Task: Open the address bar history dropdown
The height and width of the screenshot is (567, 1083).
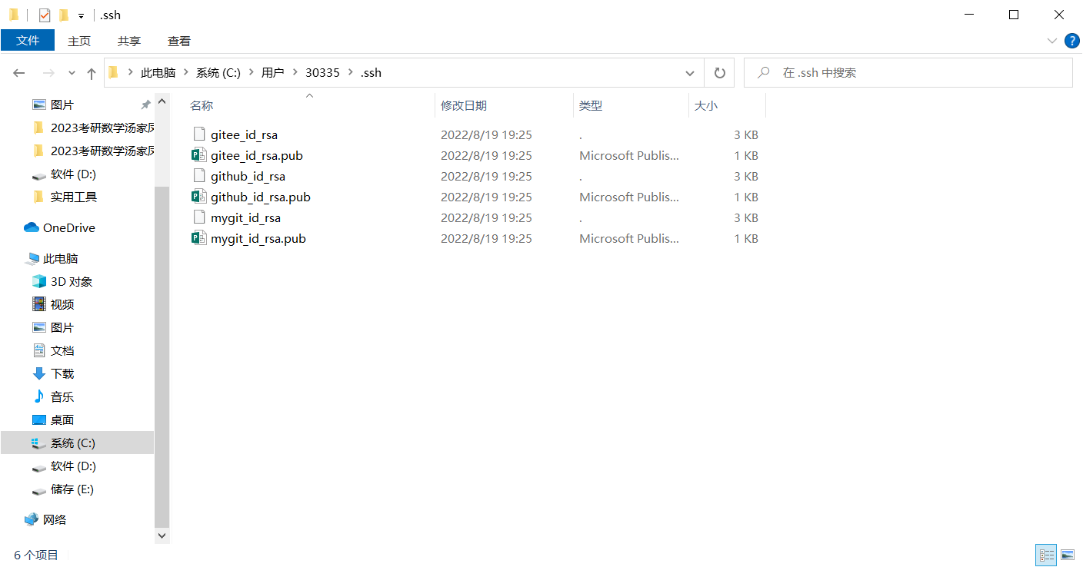Action: coord(690,73)
